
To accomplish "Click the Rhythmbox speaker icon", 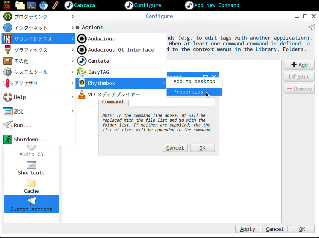I will click(82, 83).
